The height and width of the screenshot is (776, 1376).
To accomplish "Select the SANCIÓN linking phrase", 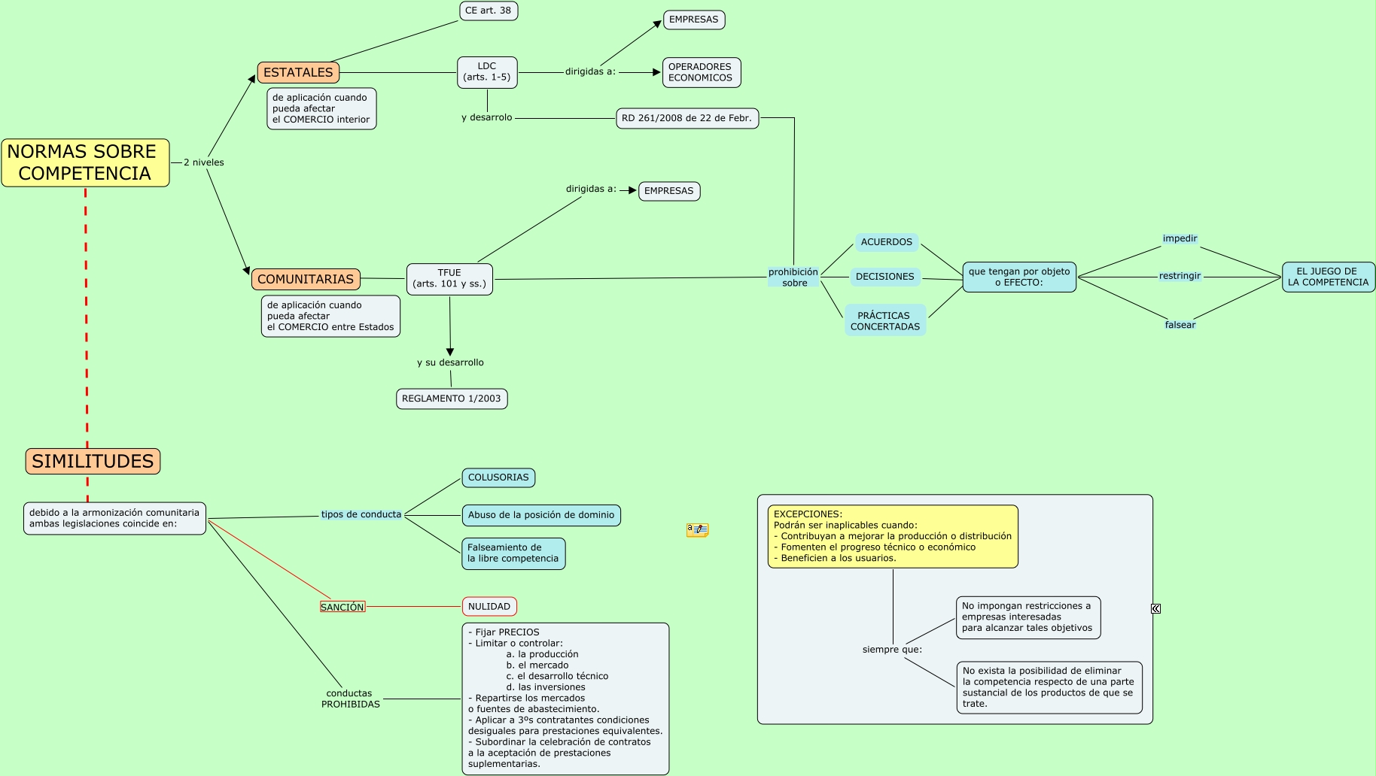I will point(342,607).
